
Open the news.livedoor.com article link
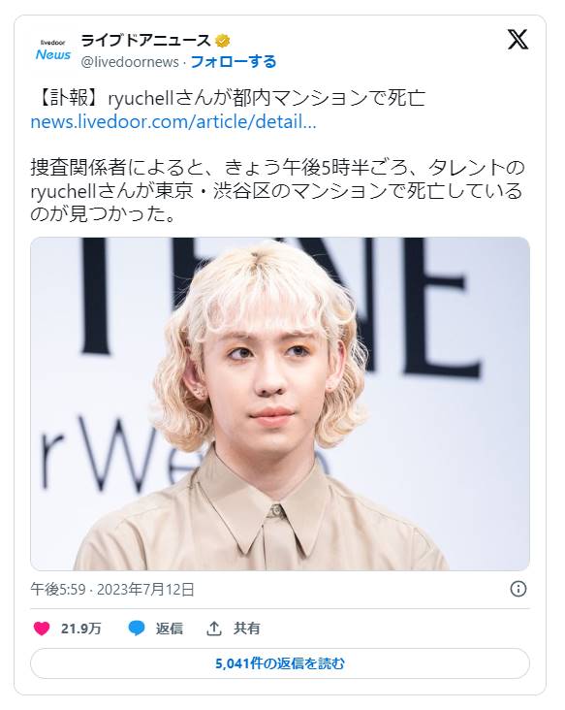coord(173,122)
